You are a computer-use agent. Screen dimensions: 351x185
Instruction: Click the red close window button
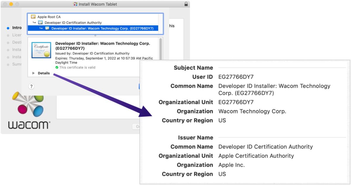coord(5,4)
